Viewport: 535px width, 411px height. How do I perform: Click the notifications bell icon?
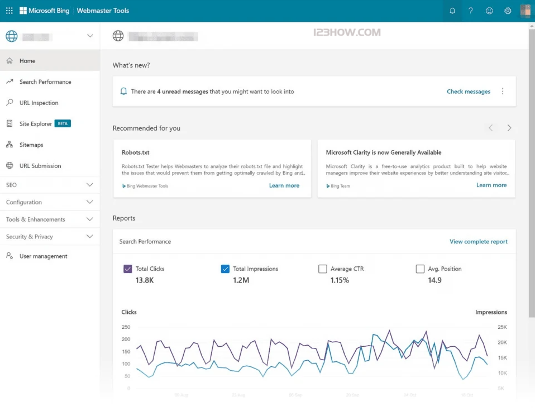452,11
